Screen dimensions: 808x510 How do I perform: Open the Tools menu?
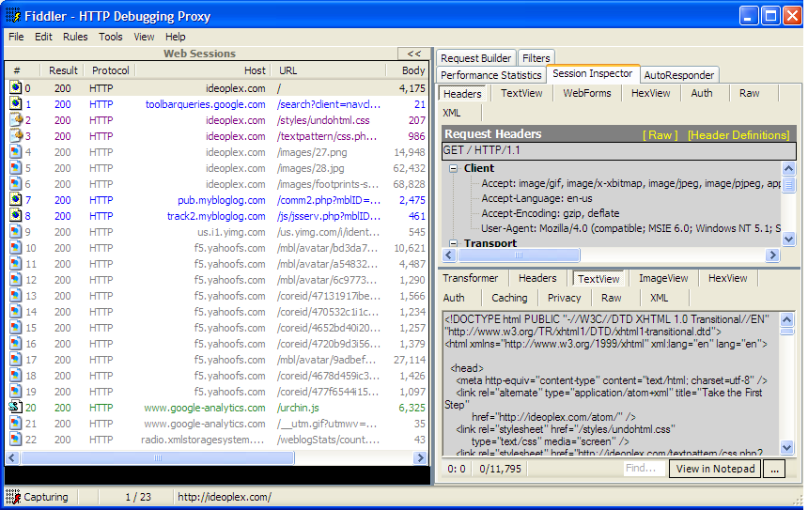[x=110, y=37]
